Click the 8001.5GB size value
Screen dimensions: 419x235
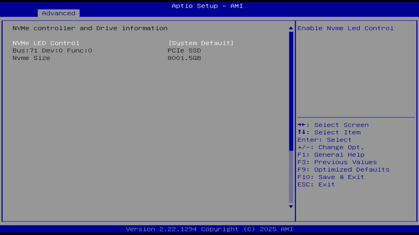pos(184,58)
